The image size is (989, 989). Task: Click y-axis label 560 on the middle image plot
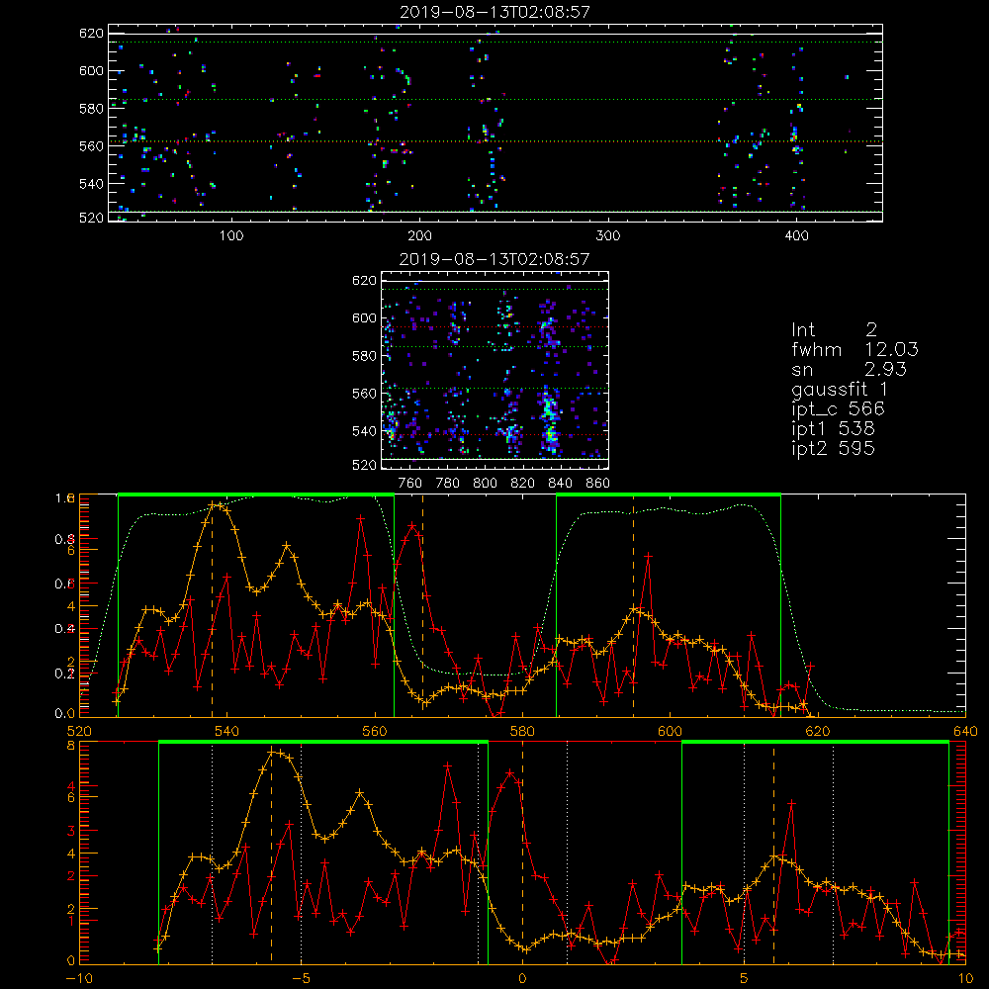(x=365, y=394)
